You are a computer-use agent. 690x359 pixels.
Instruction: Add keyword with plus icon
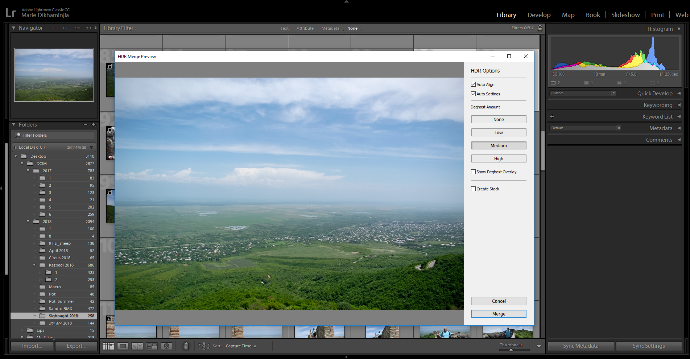point(552,116)
